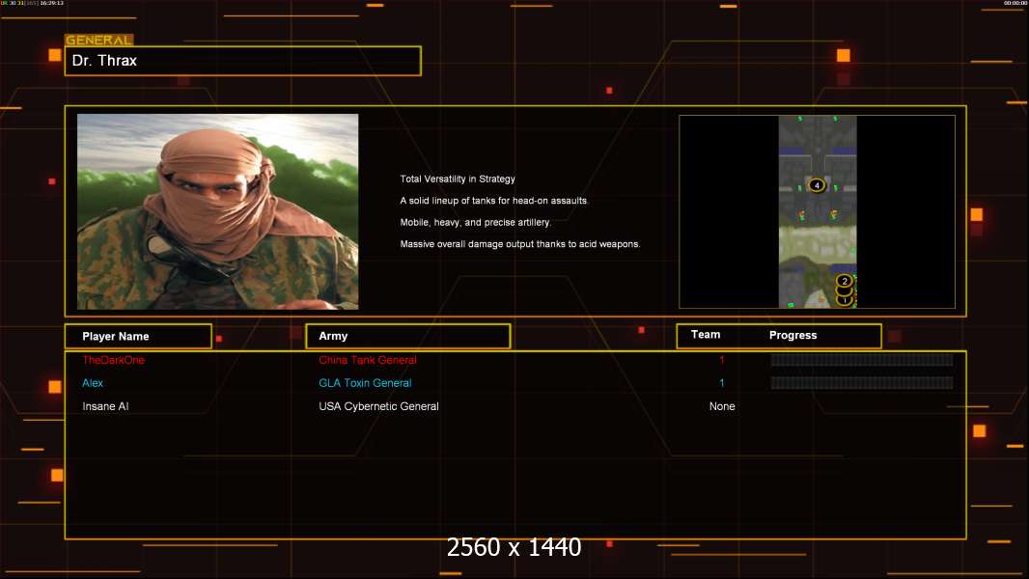Click the Dr. Thrax general portrait
1029x579 pixels.
coord(218,211)
